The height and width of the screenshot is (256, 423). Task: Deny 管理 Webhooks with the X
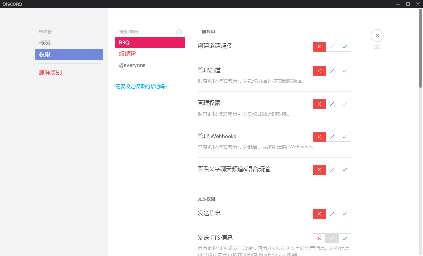click(319, 137)
